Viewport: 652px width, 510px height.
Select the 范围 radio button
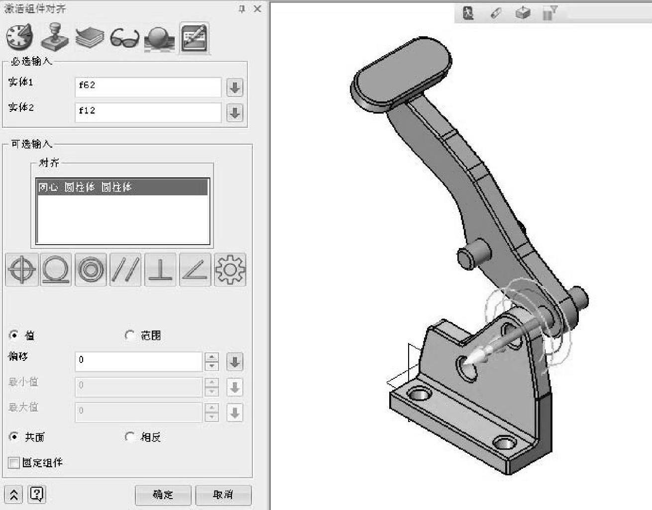(129, 335)
